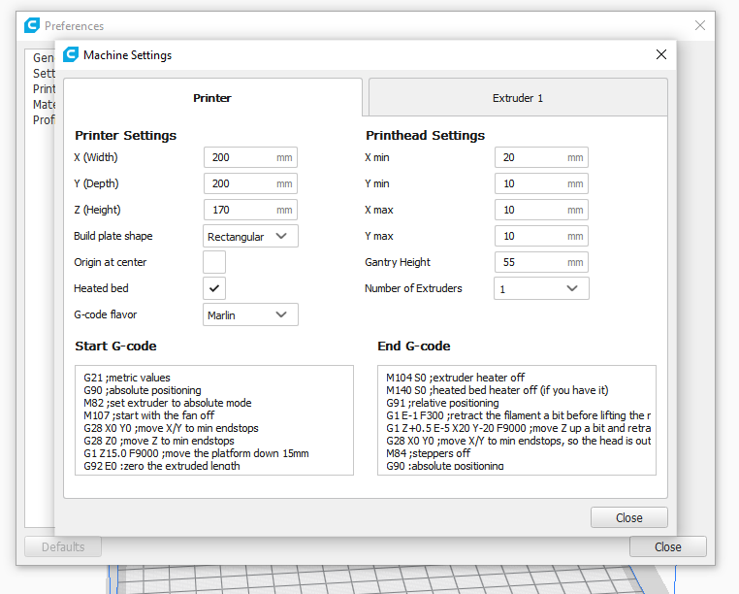The width and height of the screenshot is (739, 594).
Task: Click the Y (Depth) value field
Action: 240,183
